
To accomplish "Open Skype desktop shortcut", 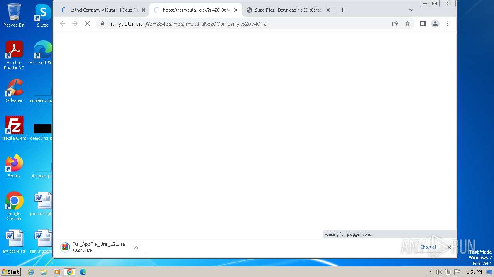I will click(42, 15).
